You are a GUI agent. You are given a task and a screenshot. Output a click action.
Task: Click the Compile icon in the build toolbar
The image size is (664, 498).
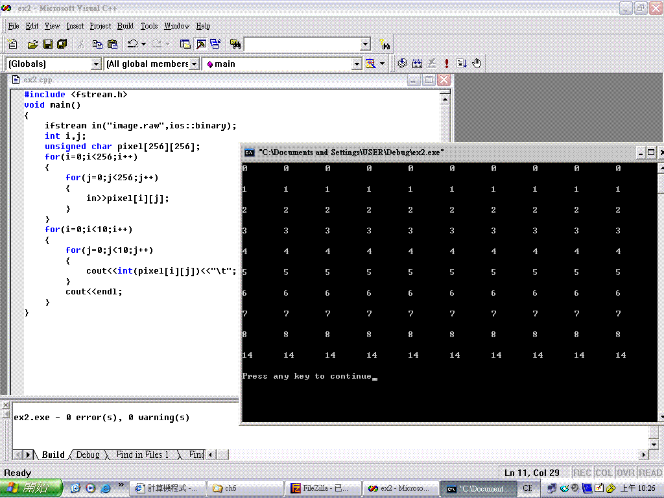point(403,64)
